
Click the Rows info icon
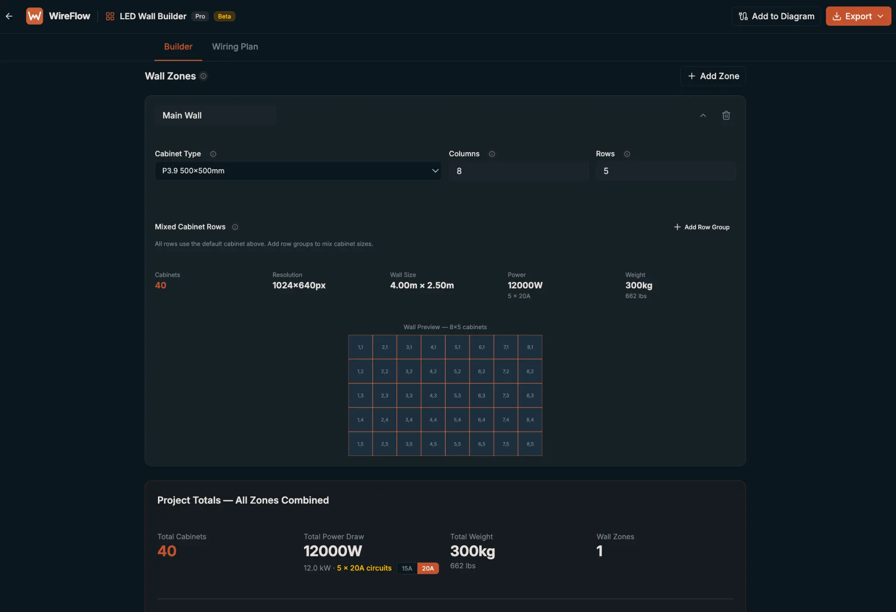click(627, 154)
